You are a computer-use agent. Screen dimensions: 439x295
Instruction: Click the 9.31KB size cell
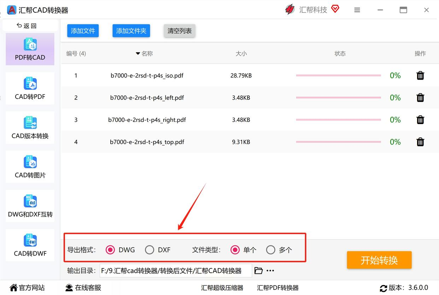point(241,142)
